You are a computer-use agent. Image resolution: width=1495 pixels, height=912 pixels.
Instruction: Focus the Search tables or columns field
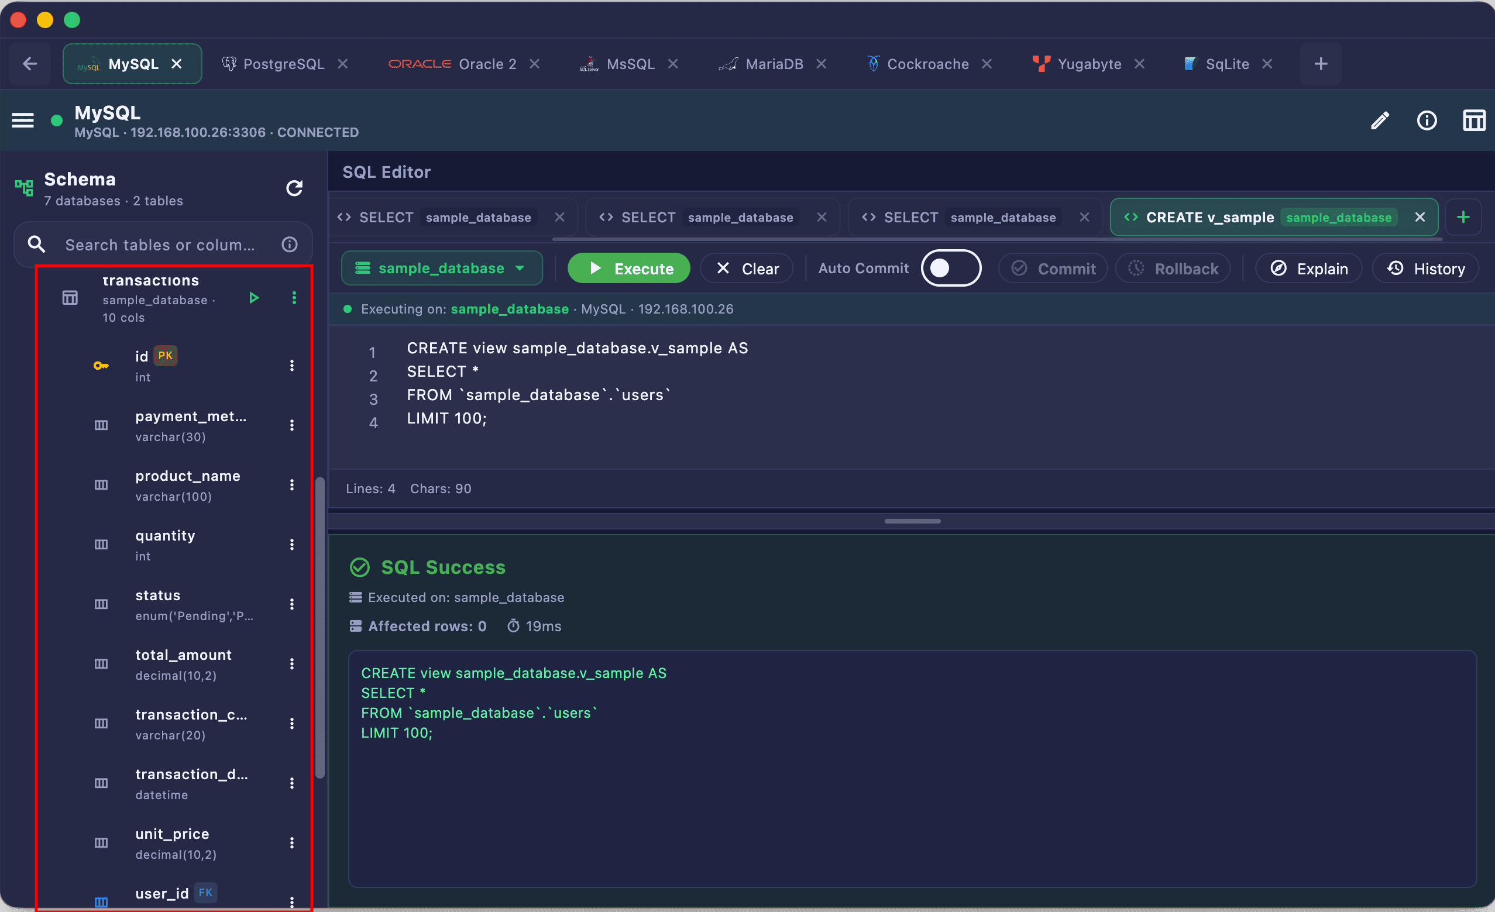click(163, 245)
